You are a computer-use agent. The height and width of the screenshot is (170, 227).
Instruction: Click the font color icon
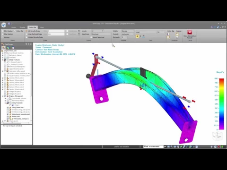coord(143,36)
